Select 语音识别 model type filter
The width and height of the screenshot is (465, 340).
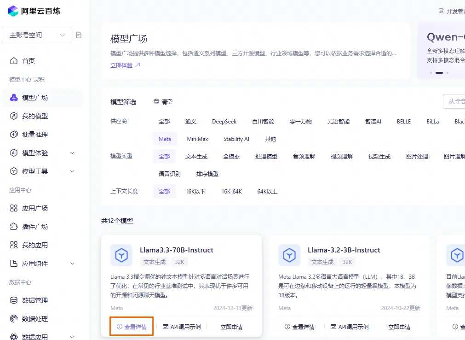(x=169, y=174)
